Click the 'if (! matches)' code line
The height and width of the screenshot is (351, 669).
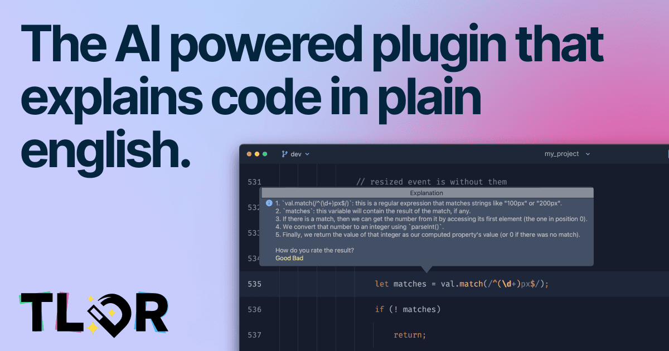[408, 309]
